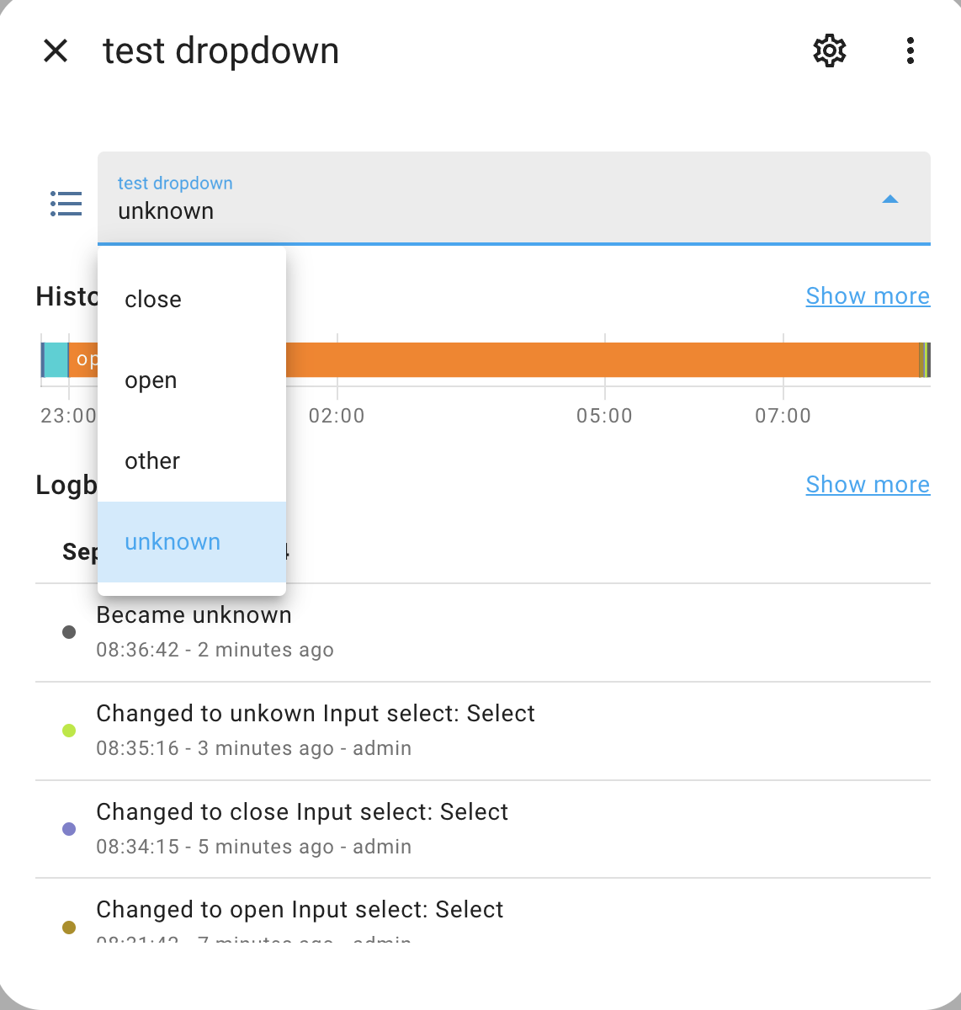The height and width of the screenshot is (1010, 961).
Task: Click the Became unknown logbook entry
Action: click(194, 614)
